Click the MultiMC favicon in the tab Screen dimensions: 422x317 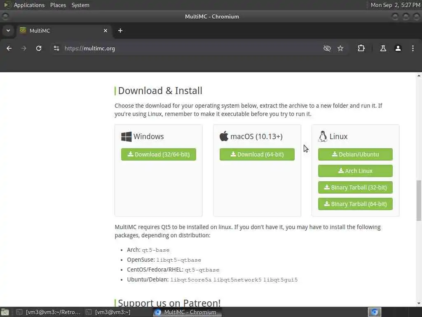(x=23, y=31)
